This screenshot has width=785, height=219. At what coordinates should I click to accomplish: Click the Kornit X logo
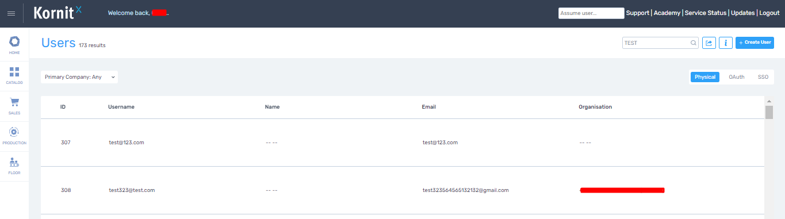[x=58, y=13]
